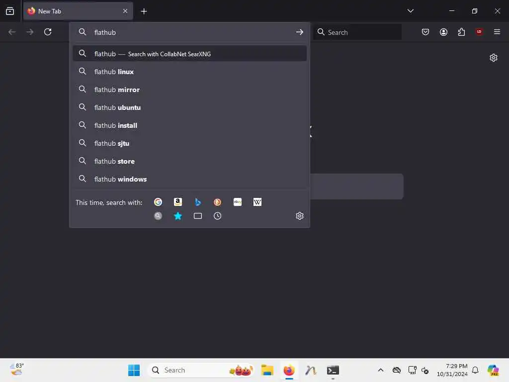Search bookmarks using the star icon
509x382 pixels.
tap(178, 216)
